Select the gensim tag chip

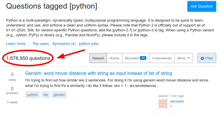point(59,95)
